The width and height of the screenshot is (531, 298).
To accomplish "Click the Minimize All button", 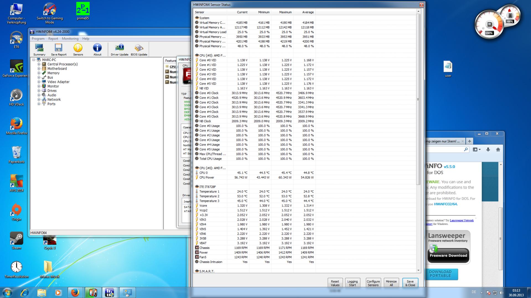I will [x=391, y=283].
